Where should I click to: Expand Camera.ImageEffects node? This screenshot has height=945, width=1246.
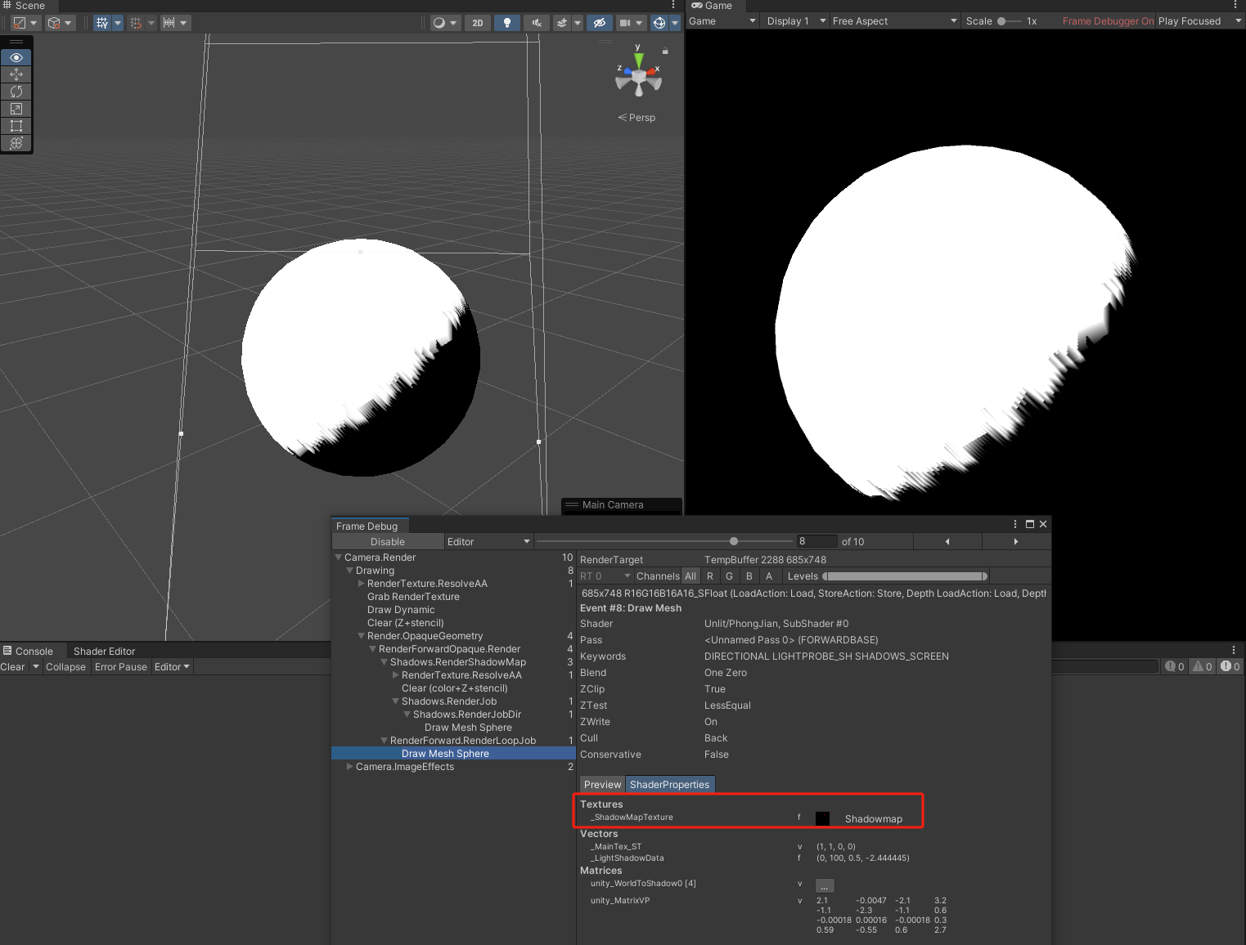coord(350,767)
